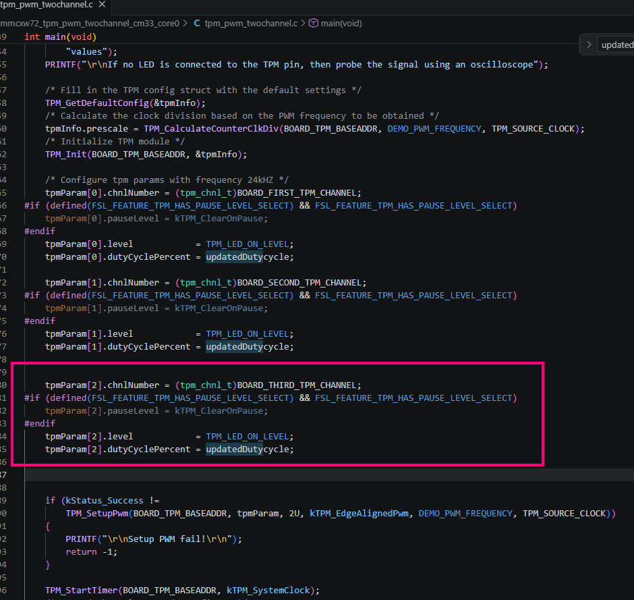The image size is (634, 600).
Task: Click tpmParam[2].dutyCyclePercent assignment
Action: pyautogui.click(x=169, y=449)
